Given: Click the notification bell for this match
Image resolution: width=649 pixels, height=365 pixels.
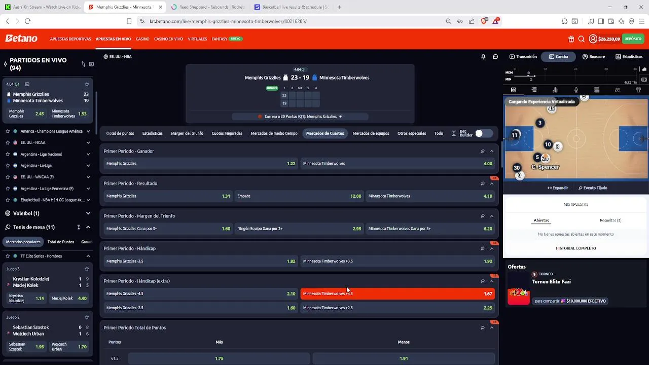Looking at the screenshot, I should (483, 57).
